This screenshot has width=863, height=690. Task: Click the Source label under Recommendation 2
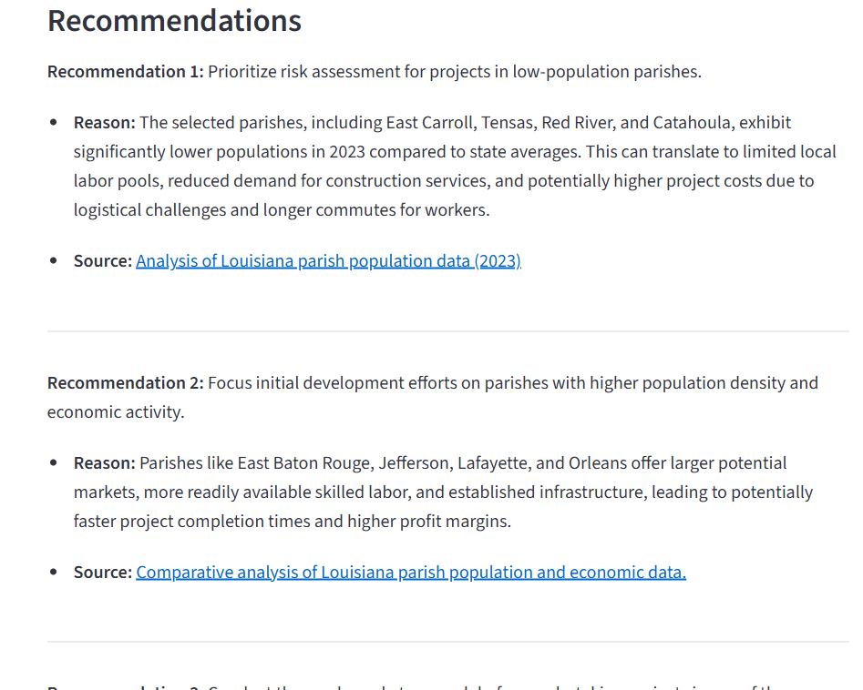tap(103, 573)
